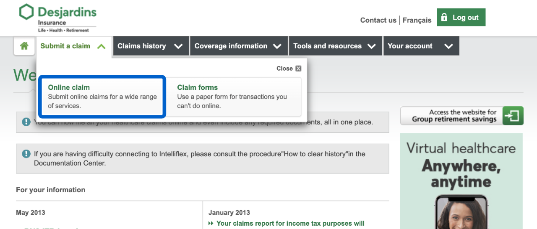
Task: Click the X icon beside Close
Action: pos(298,69)
